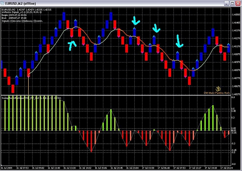
Task: Click the 'EURUSD,M2 (offline)' window title
Action: 21,3
